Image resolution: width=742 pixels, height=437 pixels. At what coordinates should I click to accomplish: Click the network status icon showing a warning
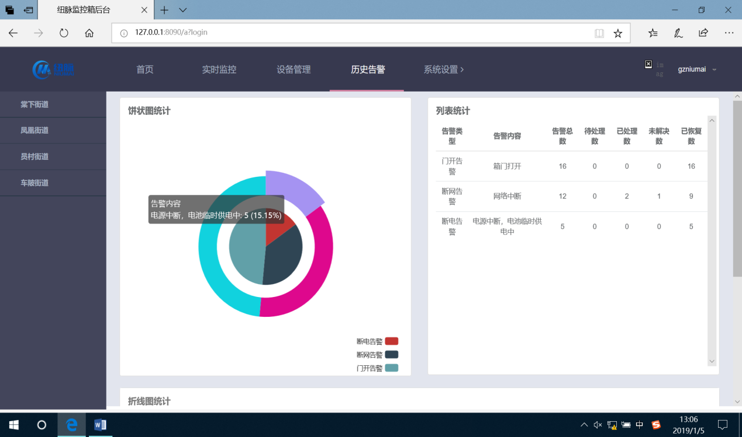(612, 425)
